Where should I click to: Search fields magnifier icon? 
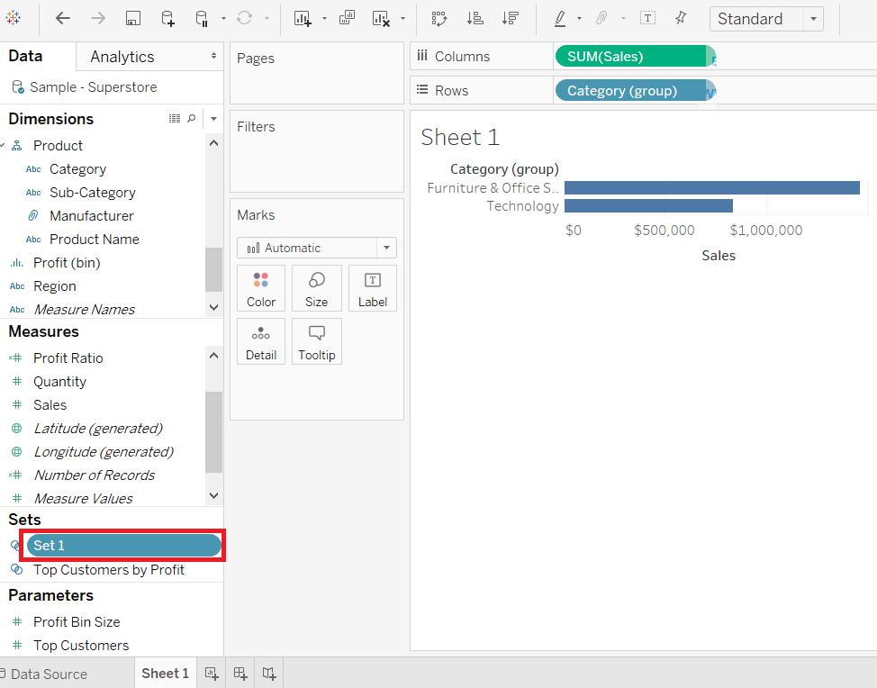[x=191, y=119]
